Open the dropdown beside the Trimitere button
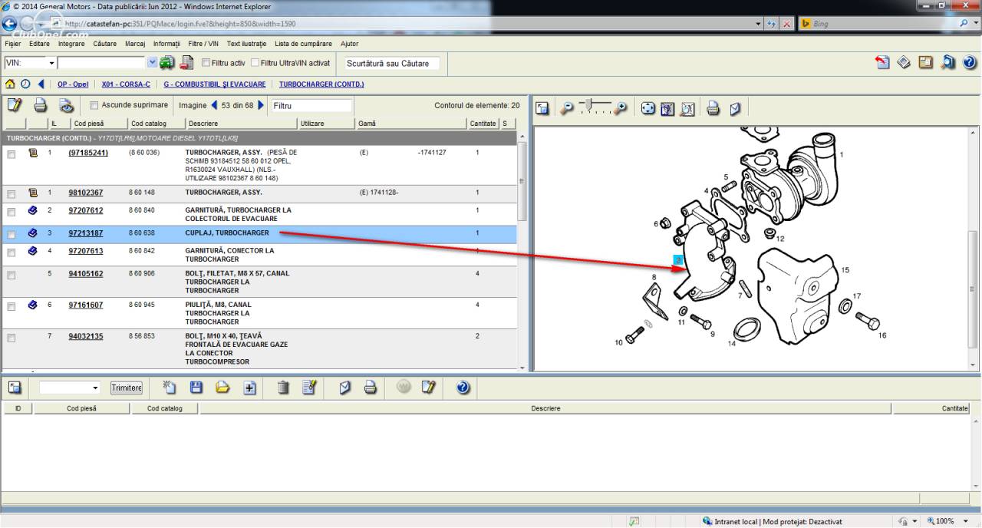This screenshot has width=982, height=528. tap(95, 388)
